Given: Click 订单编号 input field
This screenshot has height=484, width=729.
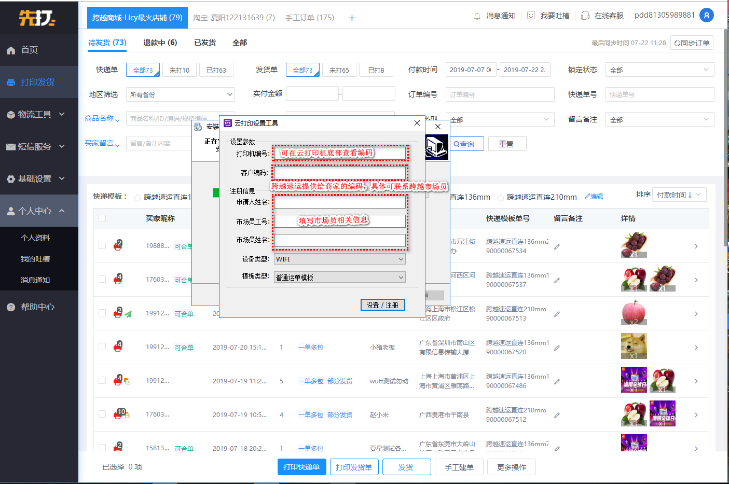Looking at the screenshot, I should click(500, 94).
